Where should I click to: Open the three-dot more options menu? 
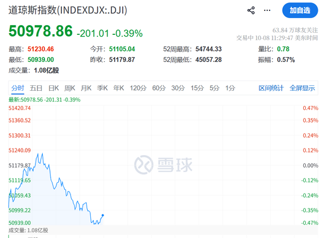(267, 10)
